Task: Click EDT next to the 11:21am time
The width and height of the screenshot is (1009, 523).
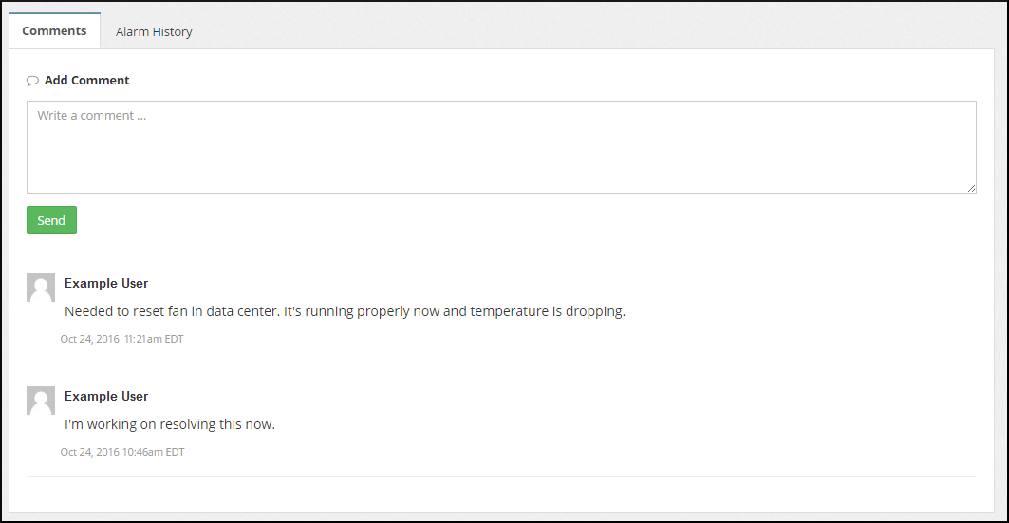Action: (175, 339)
